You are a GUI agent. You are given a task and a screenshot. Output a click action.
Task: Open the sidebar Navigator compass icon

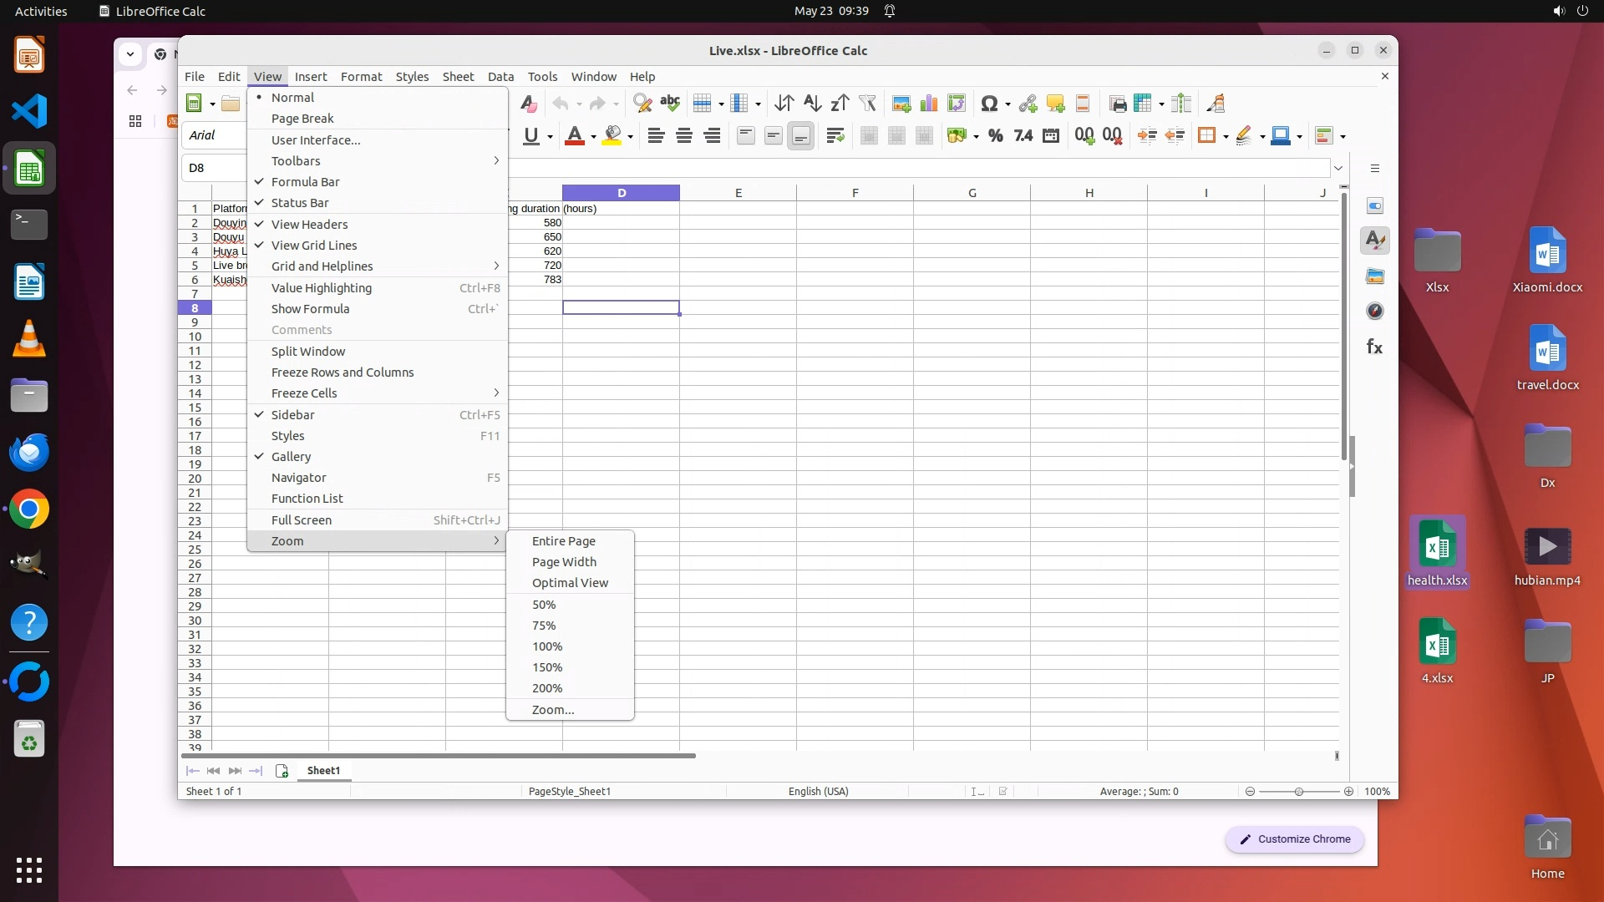tap(1374, 312)
